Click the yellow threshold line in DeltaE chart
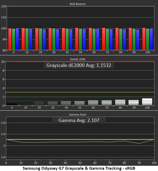The height and width of the screenshot is (171, 158). [x=78, y=92]
